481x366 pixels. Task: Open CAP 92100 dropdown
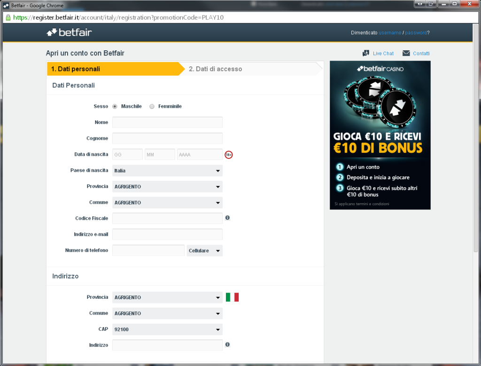(x=167, y=329)
